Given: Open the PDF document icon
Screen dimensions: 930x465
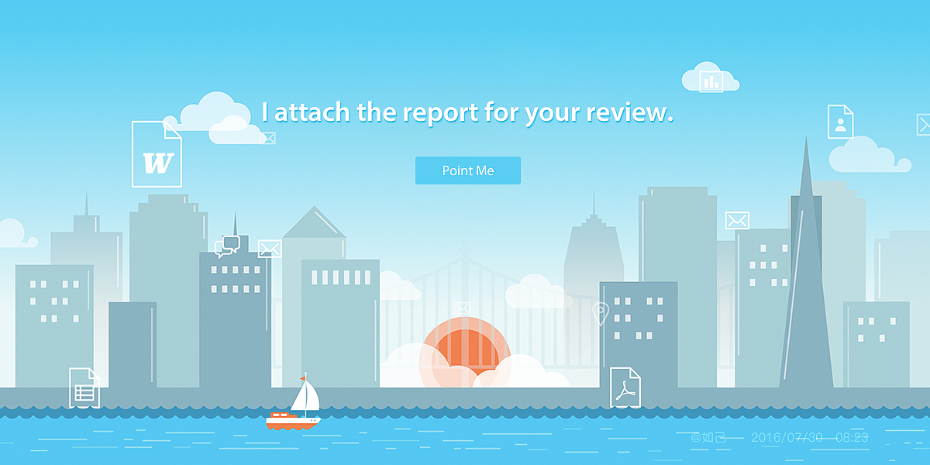Looking at the screenshot, I should (x=625, y=387).
